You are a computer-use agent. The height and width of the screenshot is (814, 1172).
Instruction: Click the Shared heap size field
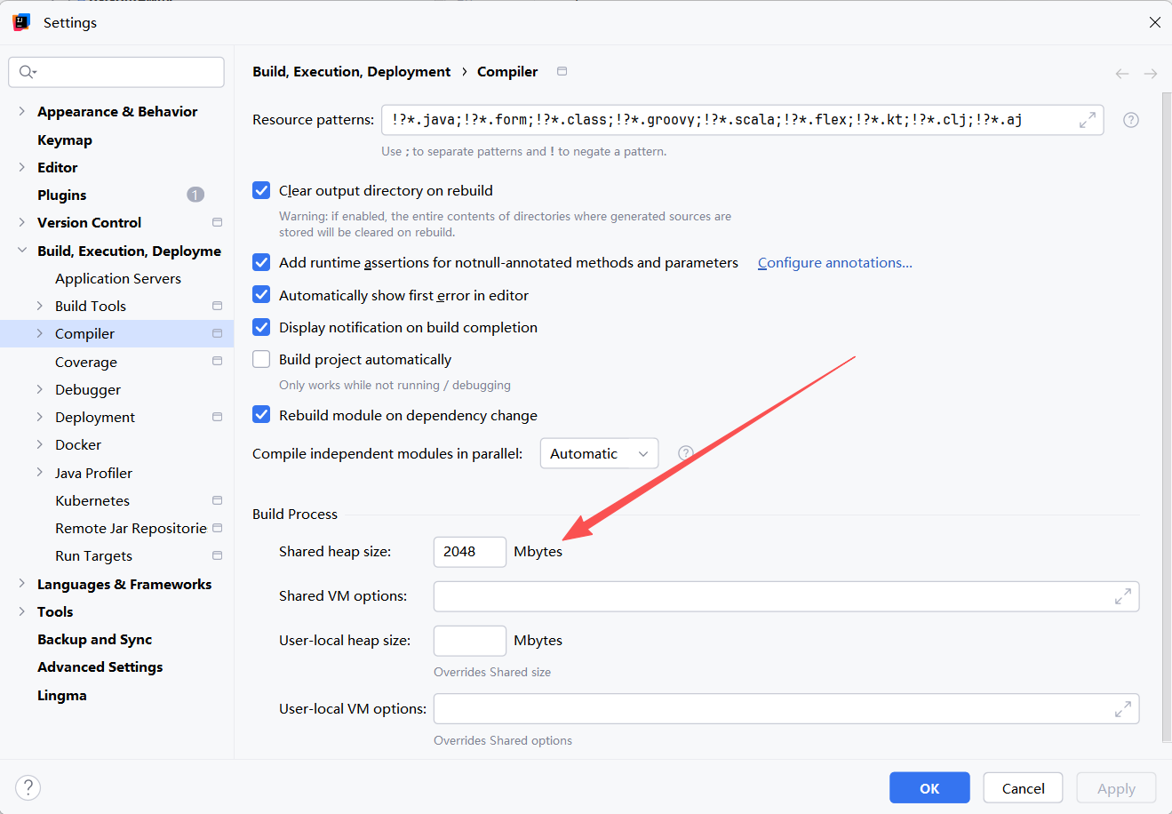tap(470, 552)
